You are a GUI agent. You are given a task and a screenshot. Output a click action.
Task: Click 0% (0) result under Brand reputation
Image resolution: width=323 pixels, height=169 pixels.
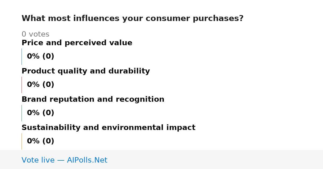coord(40,113)
